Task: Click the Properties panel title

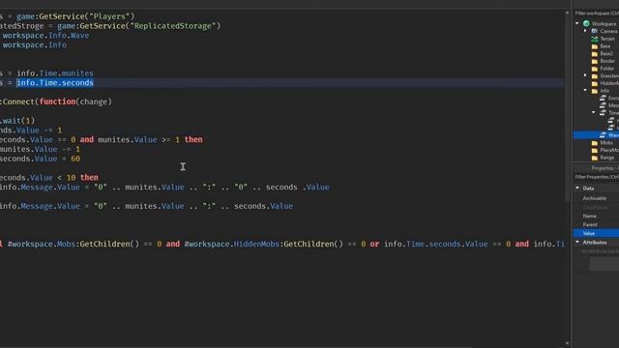Action: pos(604,168)
